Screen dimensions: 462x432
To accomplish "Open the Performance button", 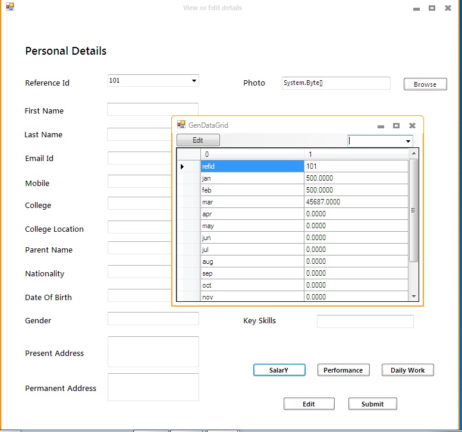I will pos(343,370).
